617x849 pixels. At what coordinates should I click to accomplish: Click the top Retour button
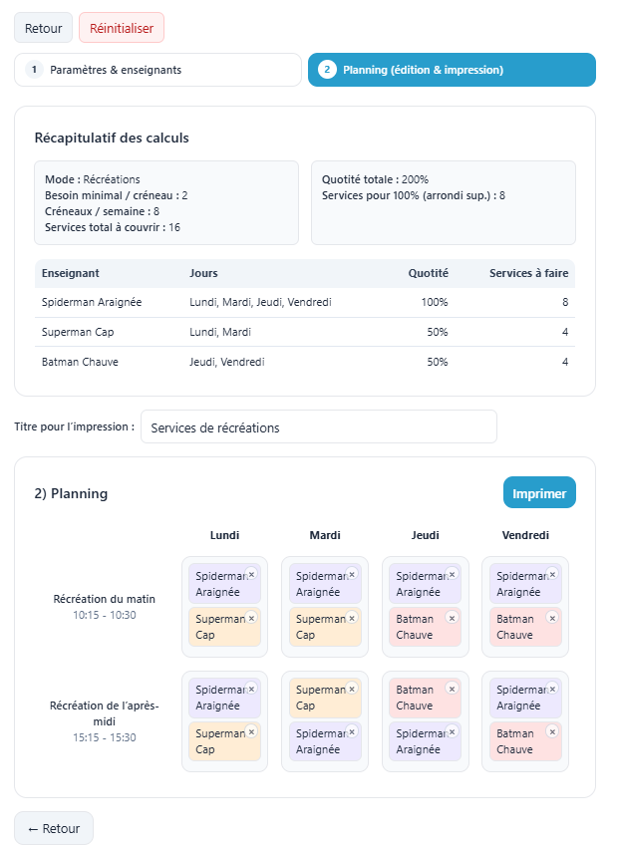[x=43, y=28]
